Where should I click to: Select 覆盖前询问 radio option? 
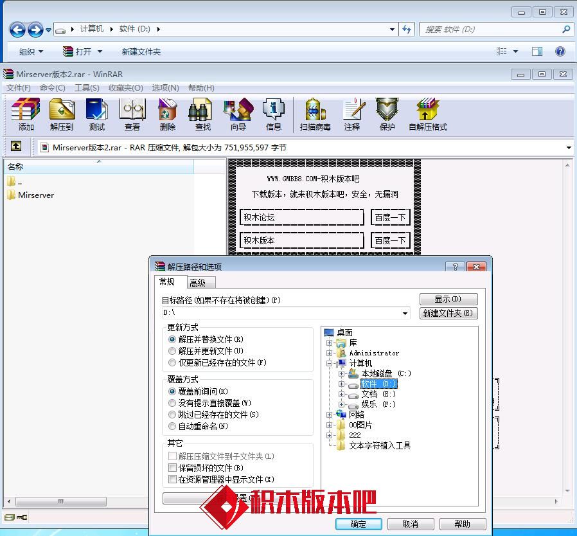172,391
